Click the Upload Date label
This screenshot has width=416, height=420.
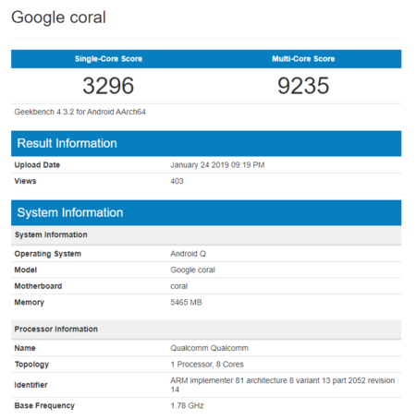pos(37,165)
